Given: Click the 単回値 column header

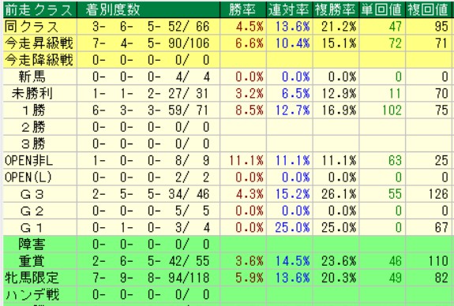Looking at the screenshot, I should point(382,9).
